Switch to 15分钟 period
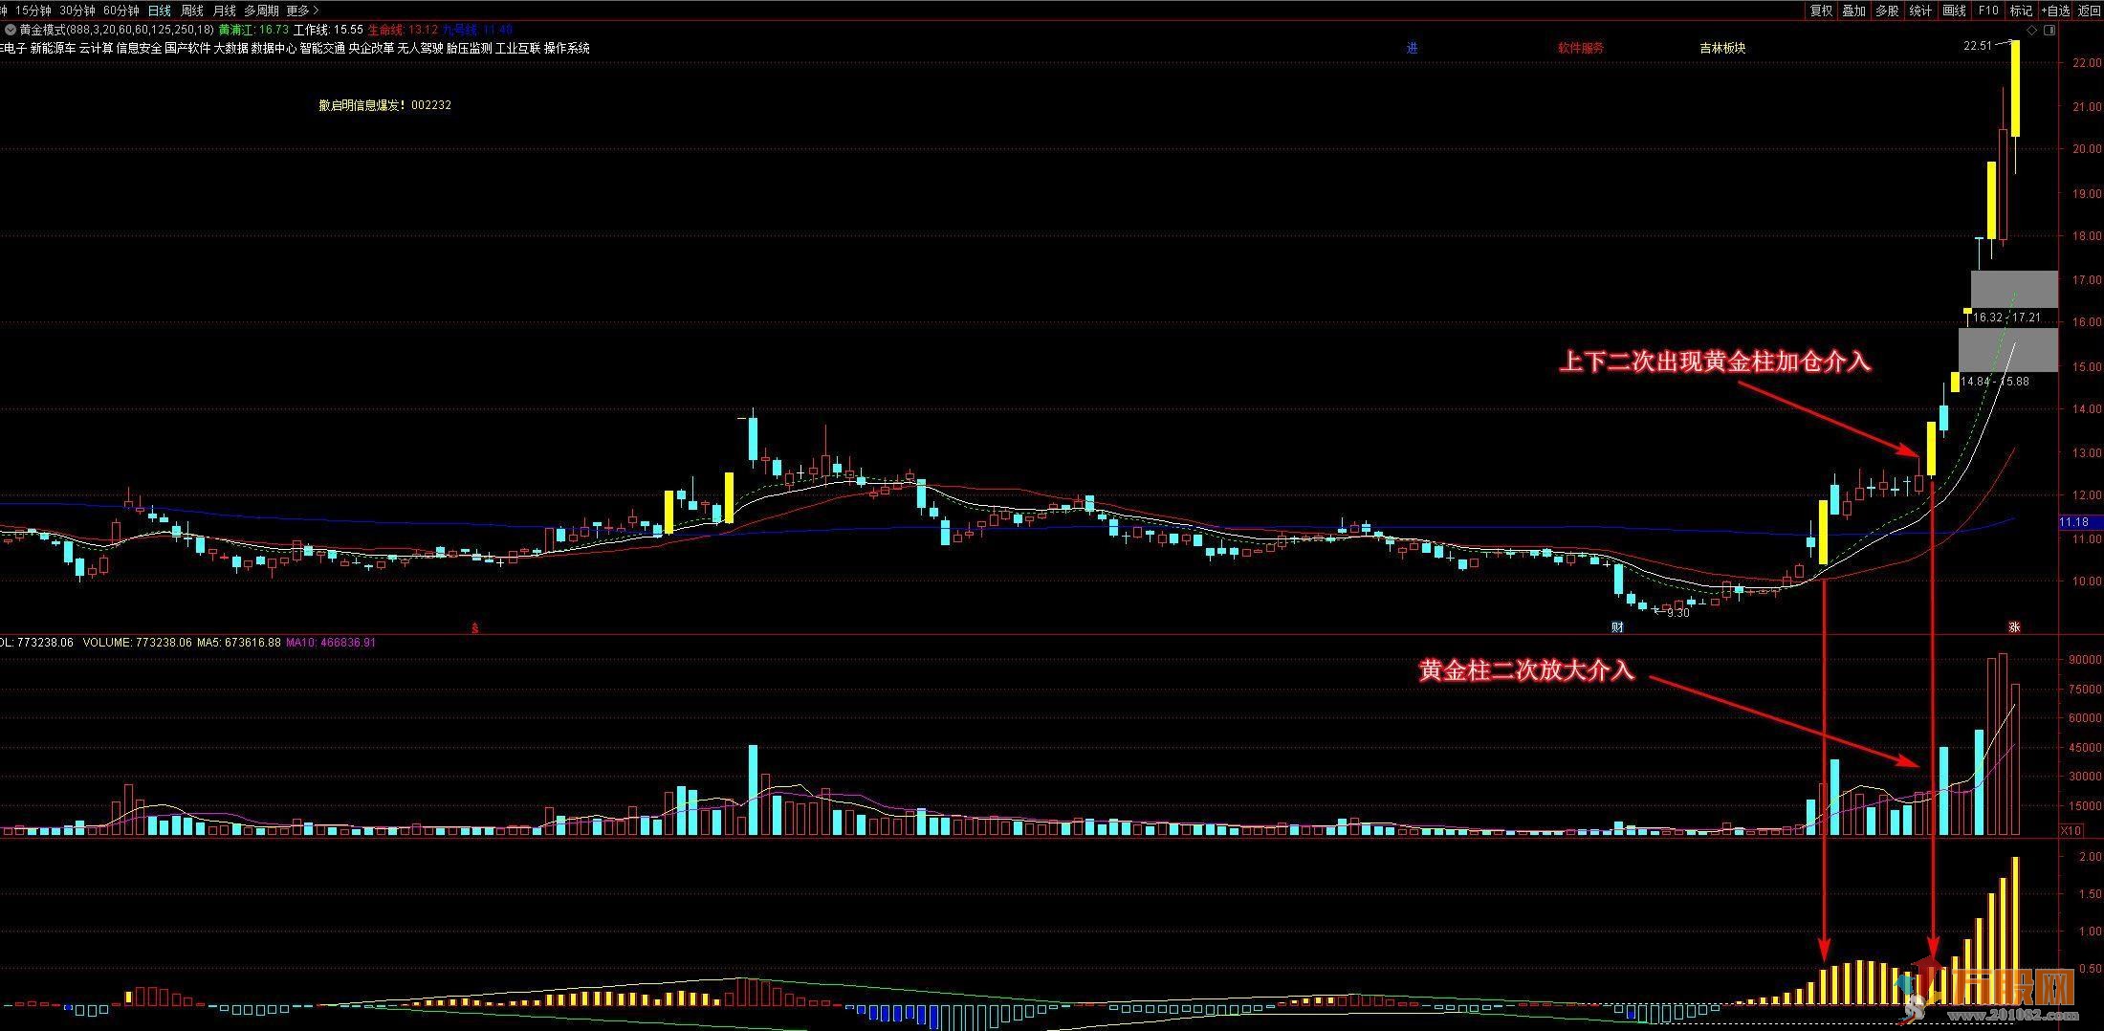Image resolution: width=2104 pixels, height=1031 pixels. pos(33,11)
